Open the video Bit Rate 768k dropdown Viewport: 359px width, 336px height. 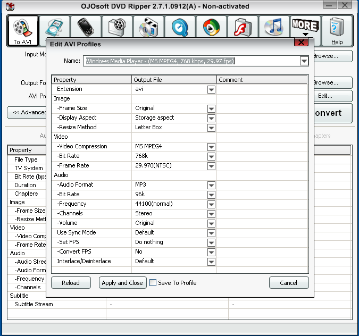point(211,156)
